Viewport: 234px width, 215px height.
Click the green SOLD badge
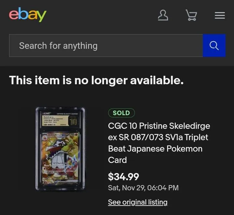click(x=121, y=113)
